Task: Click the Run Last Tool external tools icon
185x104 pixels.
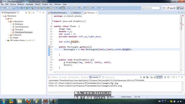Action: (32, 8)
